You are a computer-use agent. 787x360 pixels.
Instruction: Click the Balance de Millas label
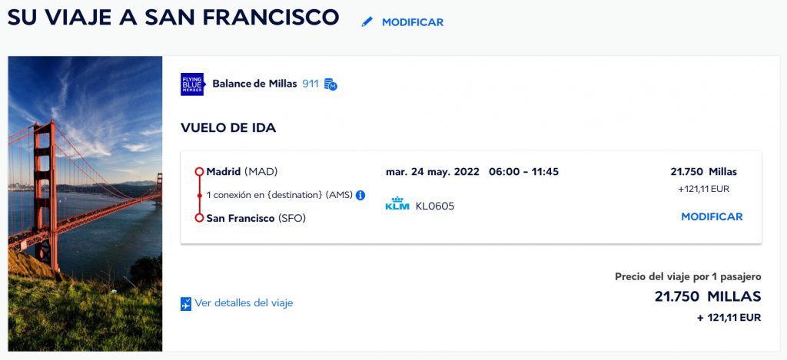254,84
